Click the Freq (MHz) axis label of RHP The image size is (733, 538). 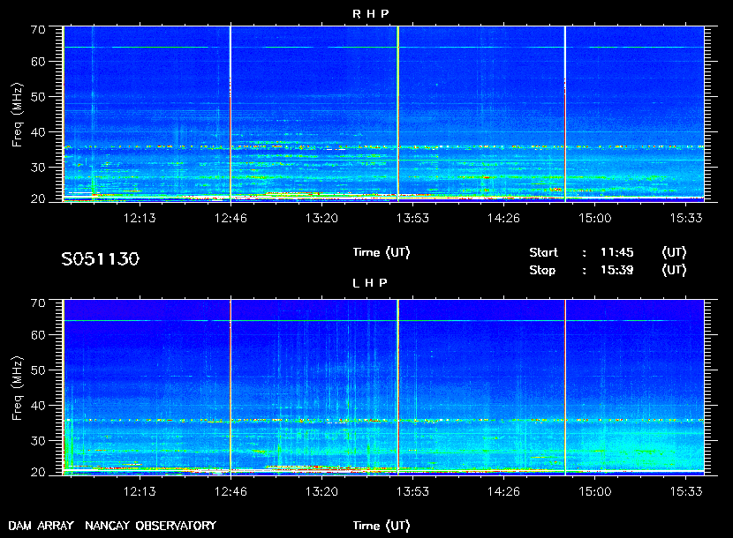[17, 115]
